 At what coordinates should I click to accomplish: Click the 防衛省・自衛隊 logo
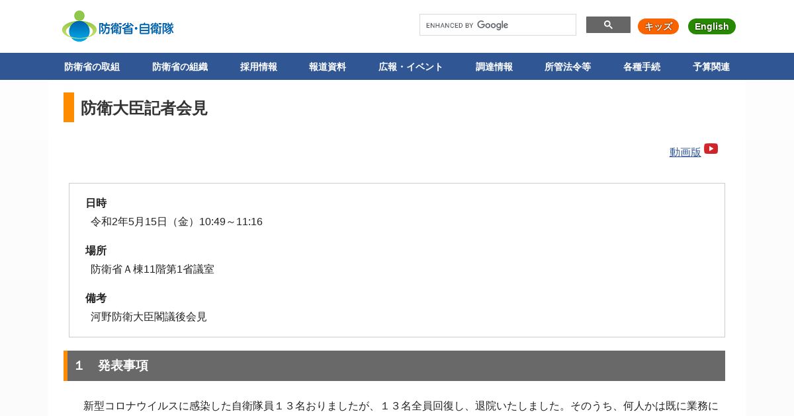118,26
